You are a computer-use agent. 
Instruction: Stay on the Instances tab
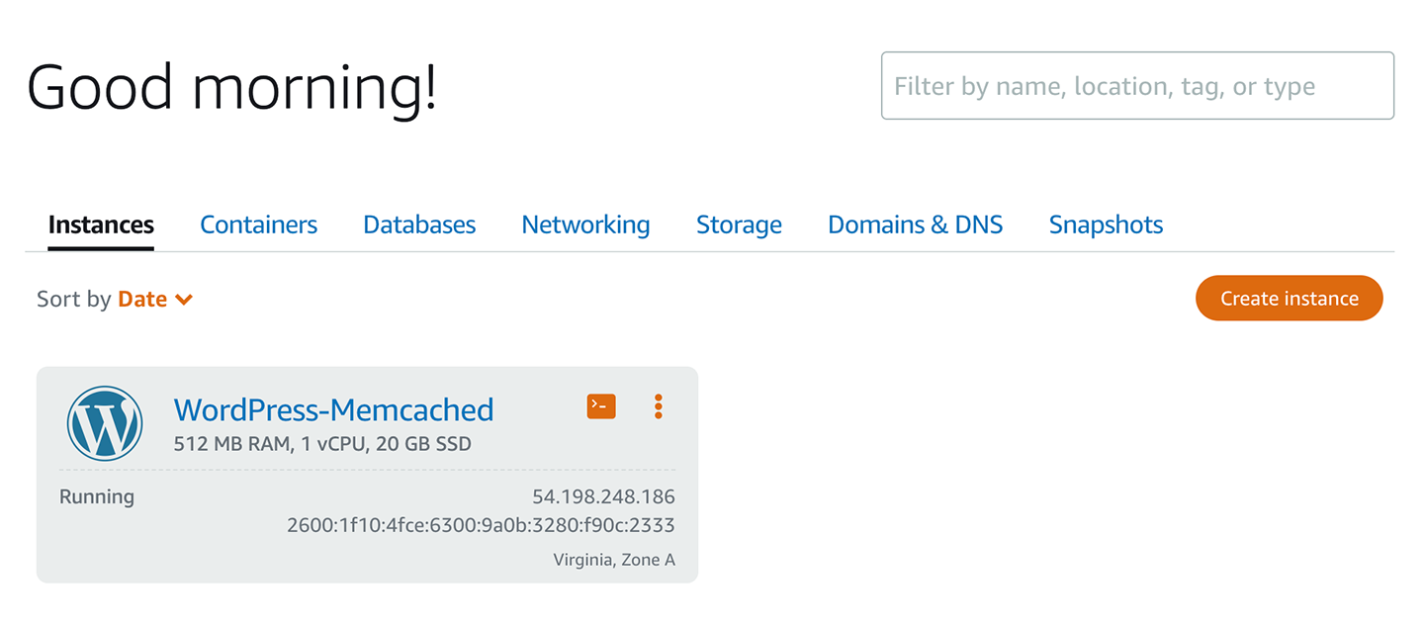100,224
